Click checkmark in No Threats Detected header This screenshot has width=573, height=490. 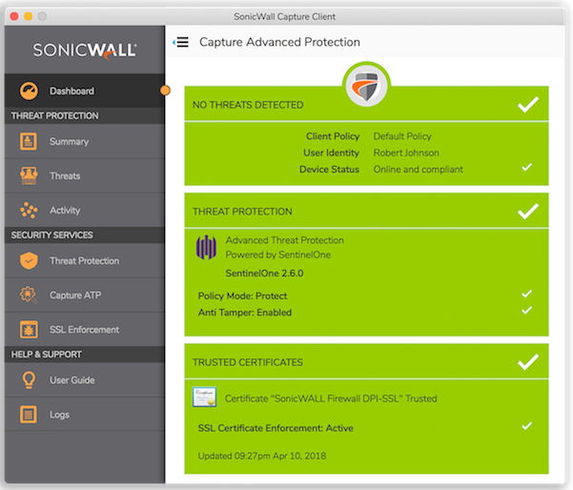pyautogui.click(x=528, y=105)
